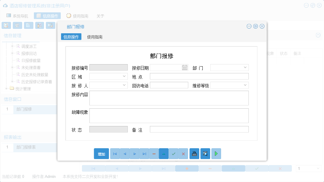Jump to last record with the navigation icon
The width and height of the screenshot is (324, 182).
point(144,153)
